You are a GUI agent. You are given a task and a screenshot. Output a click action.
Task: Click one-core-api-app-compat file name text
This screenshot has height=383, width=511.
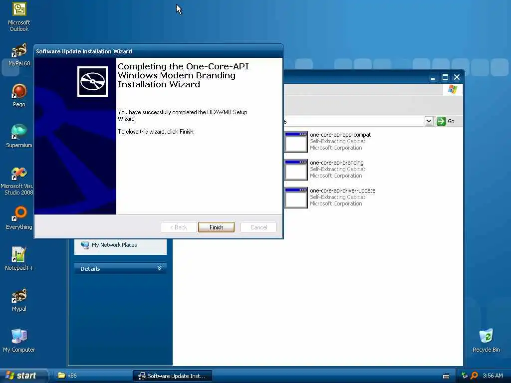(x=340, y=135)
